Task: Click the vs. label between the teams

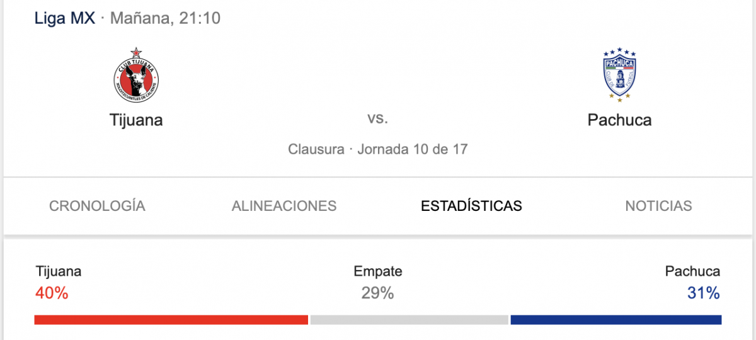Action: click(378, 118)
